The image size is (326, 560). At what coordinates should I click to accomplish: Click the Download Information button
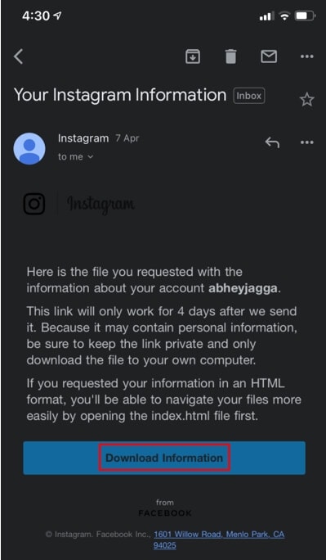coord(164,458)
